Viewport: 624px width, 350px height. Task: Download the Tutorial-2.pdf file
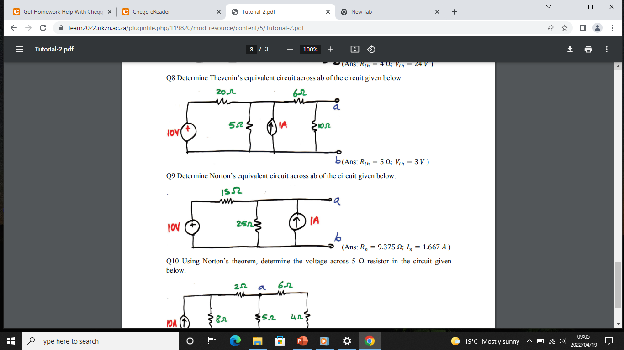pos(570,49)
